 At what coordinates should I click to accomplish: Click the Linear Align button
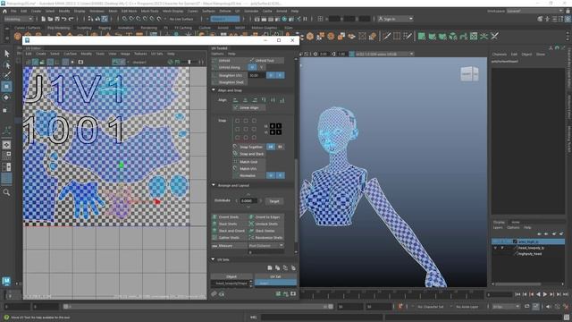click(x=249, y=107)
